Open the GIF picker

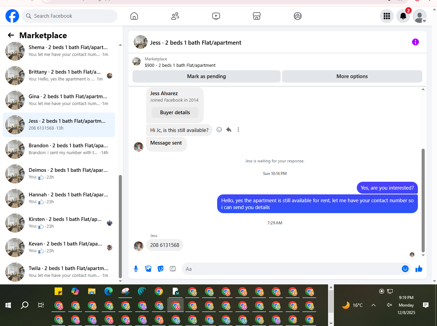coord(173,269)
